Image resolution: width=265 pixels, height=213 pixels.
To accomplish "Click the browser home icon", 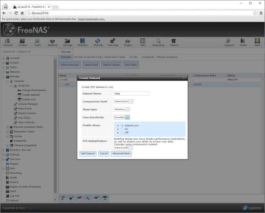I will click(x=22, y=13).
